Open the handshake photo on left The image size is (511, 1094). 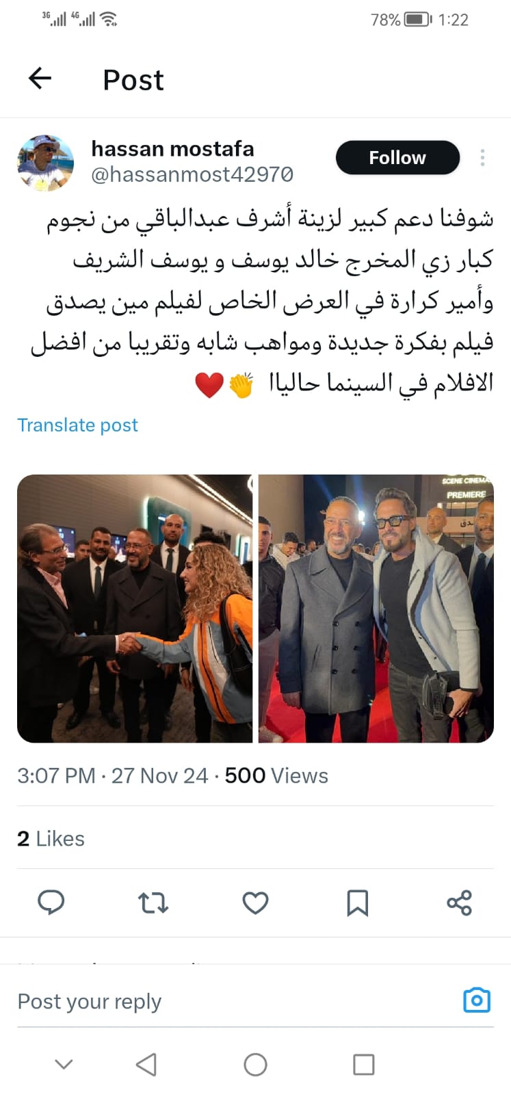tap(135, 609)
